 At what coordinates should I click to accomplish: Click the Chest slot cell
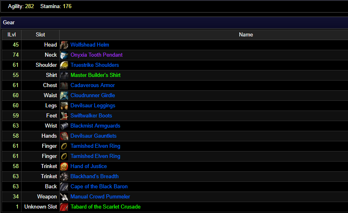(x=41, y=85)
